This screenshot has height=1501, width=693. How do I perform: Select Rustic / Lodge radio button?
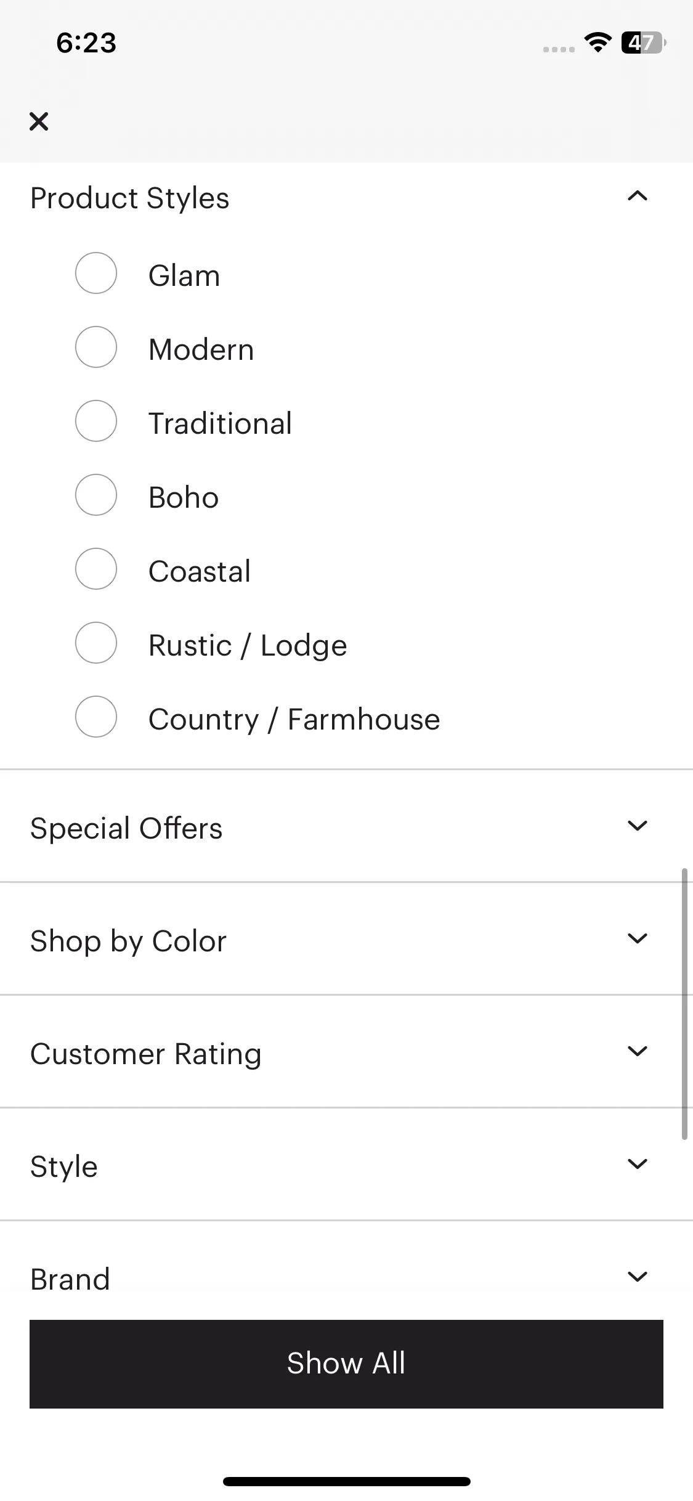pyautogui.click(x=96, y=643)
